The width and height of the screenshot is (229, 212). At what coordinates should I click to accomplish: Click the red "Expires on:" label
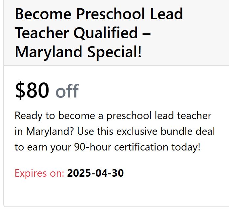pos(39,173)
